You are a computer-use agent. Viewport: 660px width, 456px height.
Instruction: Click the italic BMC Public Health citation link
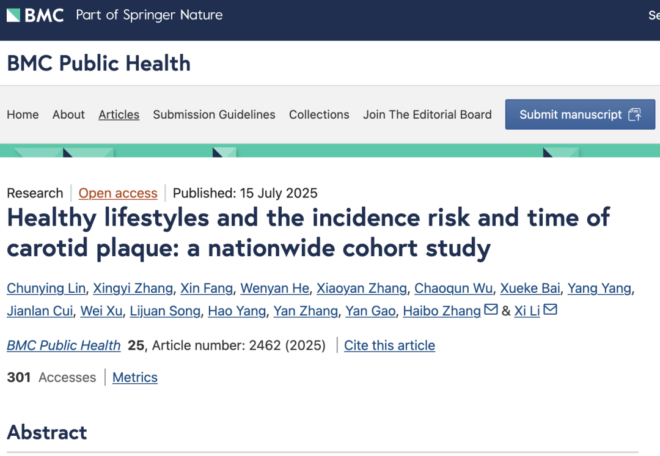click(64, 345)
